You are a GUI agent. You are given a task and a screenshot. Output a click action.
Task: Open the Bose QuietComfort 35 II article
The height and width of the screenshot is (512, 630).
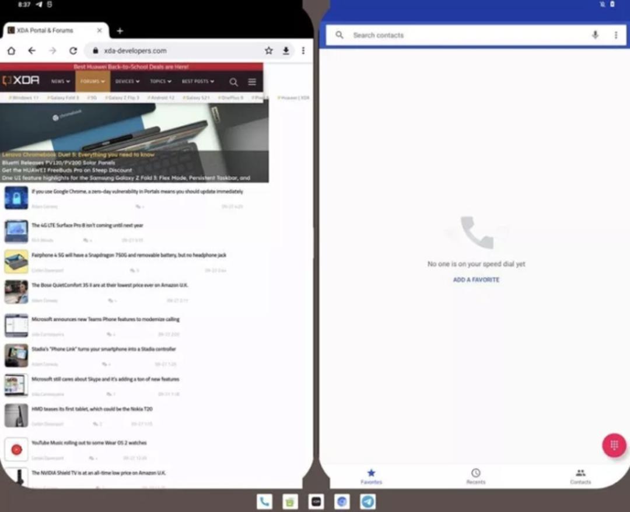click(x=110, y=285)
